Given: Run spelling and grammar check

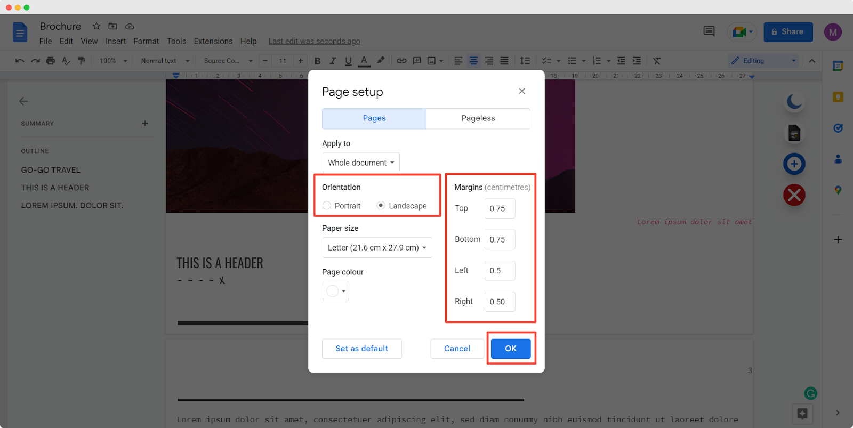Looking at the screenshot, I should (66, 61).
